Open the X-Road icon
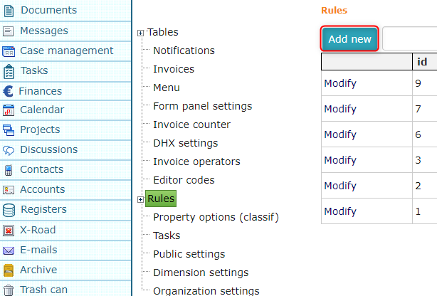437x296 pixels. click(x=9, y=231)
